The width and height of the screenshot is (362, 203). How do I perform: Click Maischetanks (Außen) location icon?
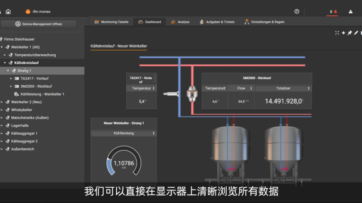point(7,118)
